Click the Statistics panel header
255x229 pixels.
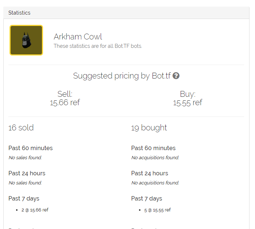click(x=19, y=13)
